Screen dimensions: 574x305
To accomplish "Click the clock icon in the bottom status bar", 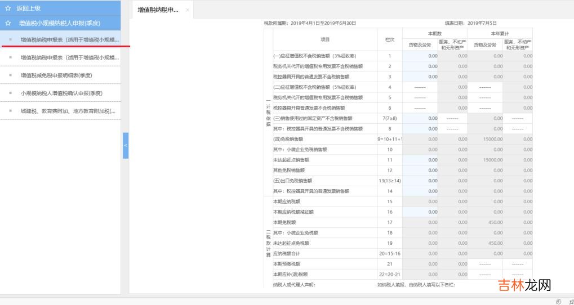I will coord(558,302).
